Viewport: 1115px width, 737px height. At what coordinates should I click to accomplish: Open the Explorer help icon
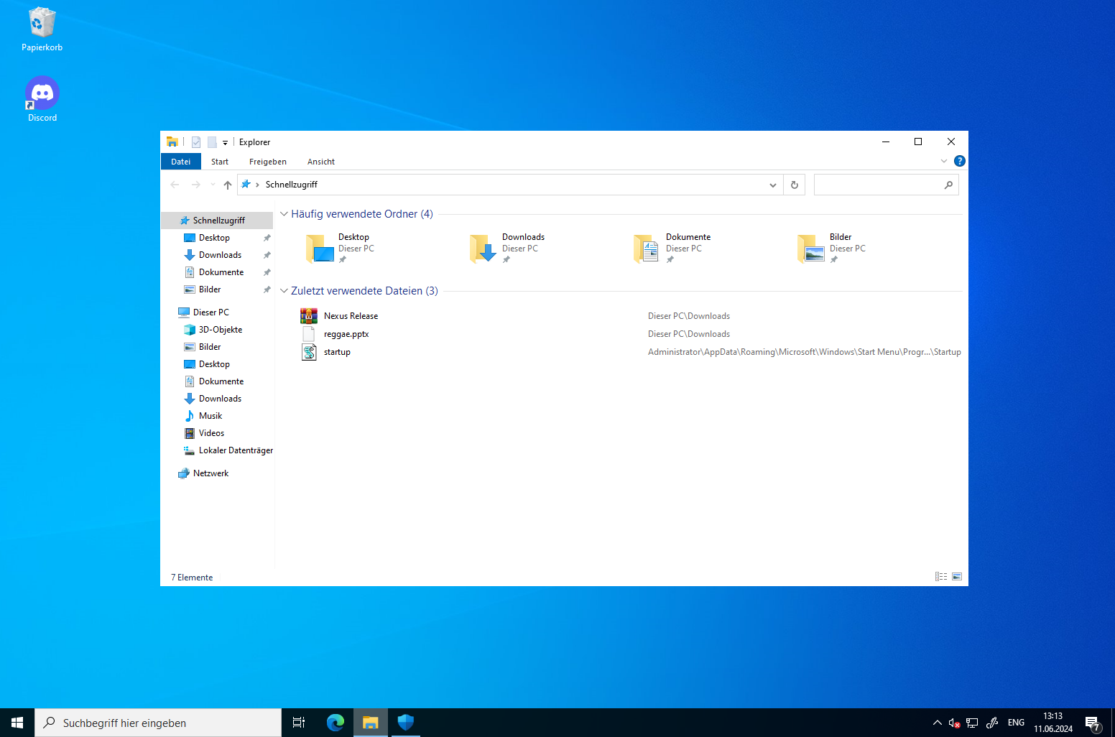coord(959,161)
